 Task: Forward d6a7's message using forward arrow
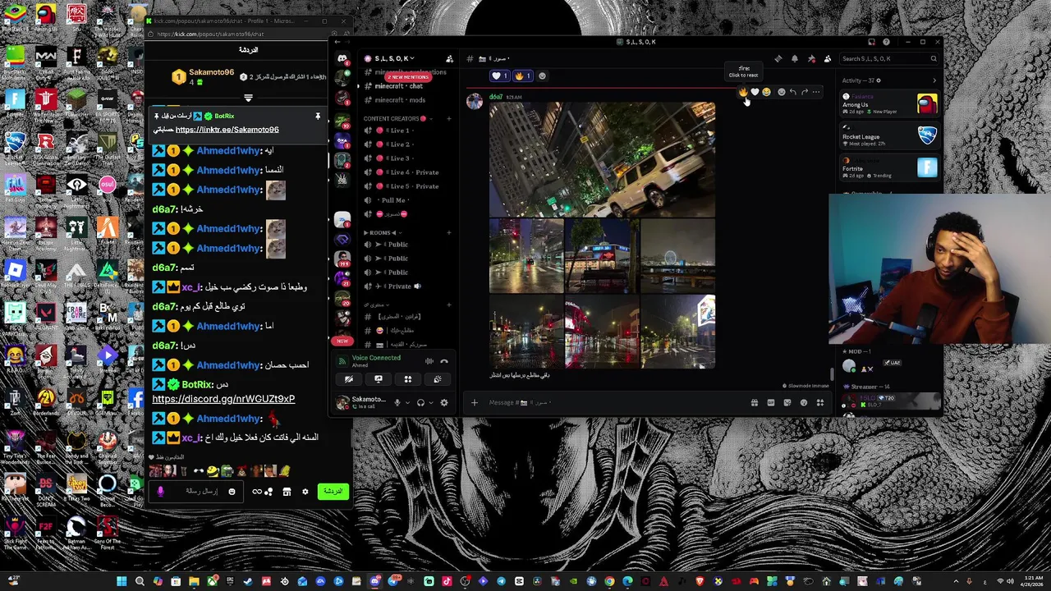tap(805, 92)
